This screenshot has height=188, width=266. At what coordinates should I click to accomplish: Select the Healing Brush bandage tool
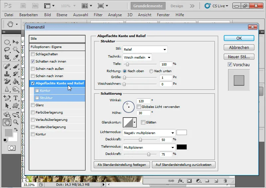tap(7, 66)
